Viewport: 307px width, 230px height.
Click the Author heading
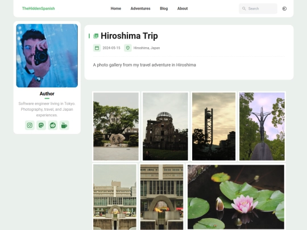click(47, 94)
